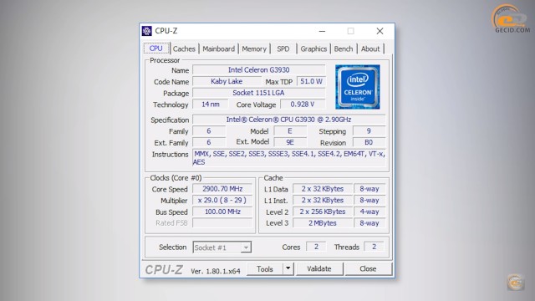Open the Bench tab
535x301 pixels.
344,48
